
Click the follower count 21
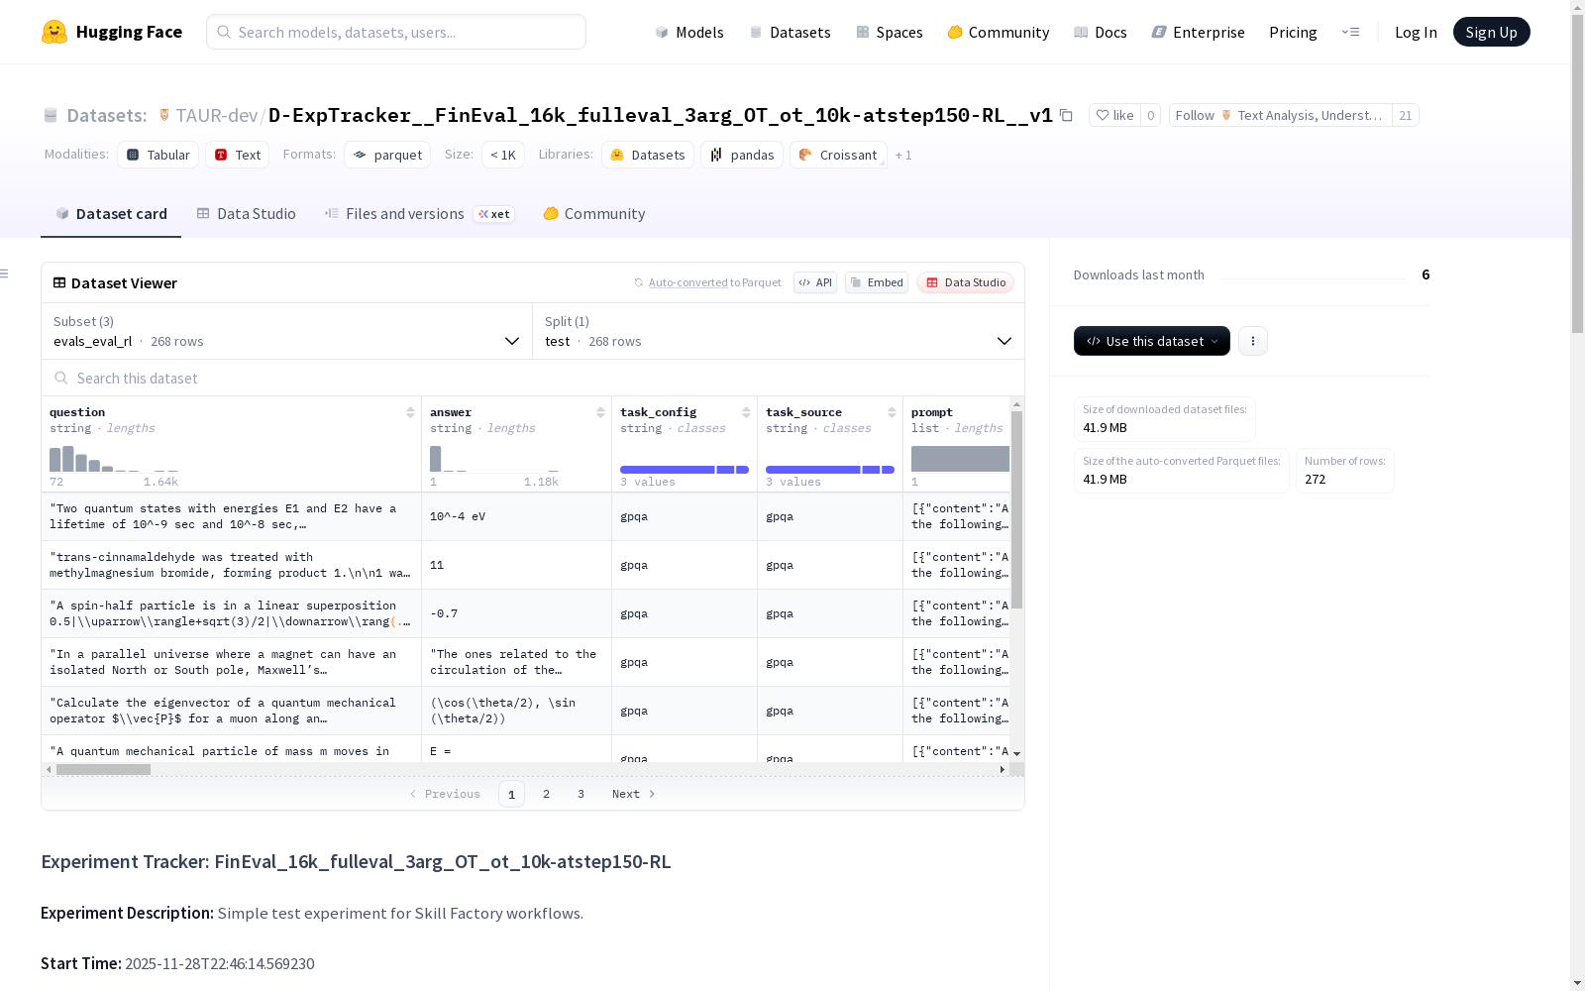coord(1405,115)
